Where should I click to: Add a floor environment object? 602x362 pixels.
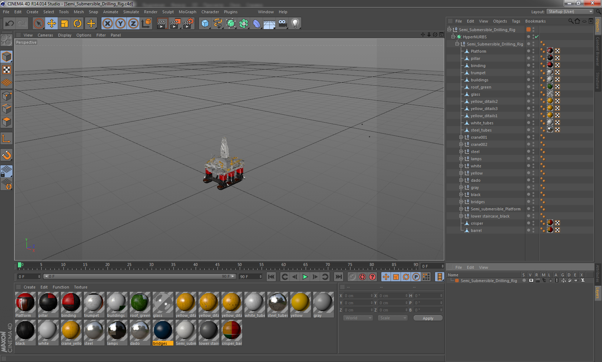pyautogui.click(x=269, y=24)
